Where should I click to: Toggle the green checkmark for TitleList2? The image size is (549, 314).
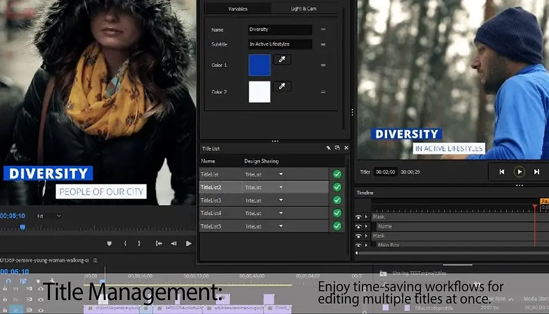coord(337,187)
